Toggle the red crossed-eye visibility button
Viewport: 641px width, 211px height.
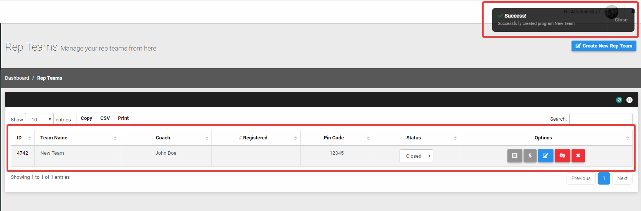coord(562,156)
